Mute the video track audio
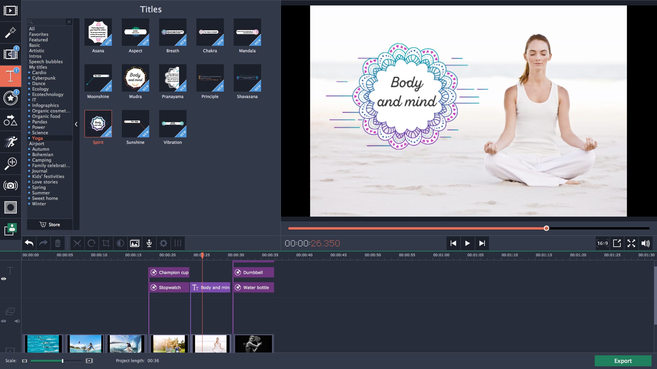This screenshot has width=657, height=369. [x=17, y=321]
